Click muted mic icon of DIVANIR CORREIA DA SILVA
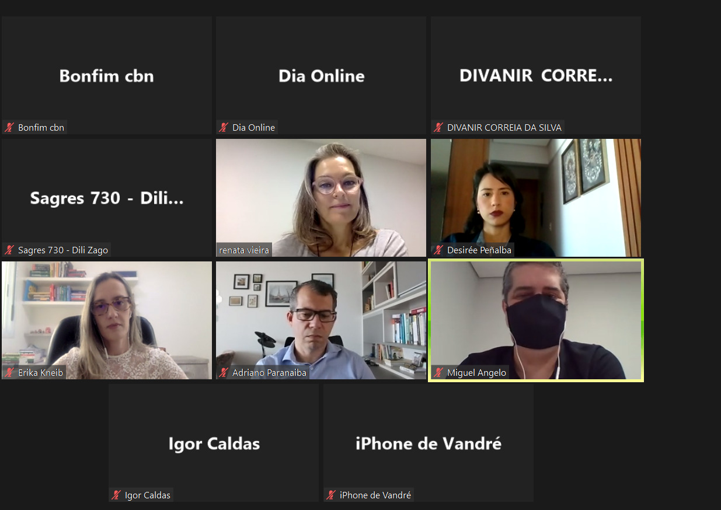Viewport: 721px width, 510px height. point(438,127)
